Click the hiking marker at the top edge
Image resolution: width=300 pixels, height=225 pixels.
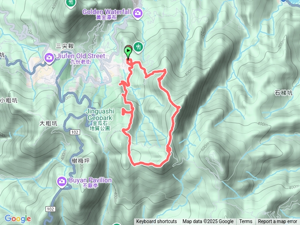coord(71,3)
